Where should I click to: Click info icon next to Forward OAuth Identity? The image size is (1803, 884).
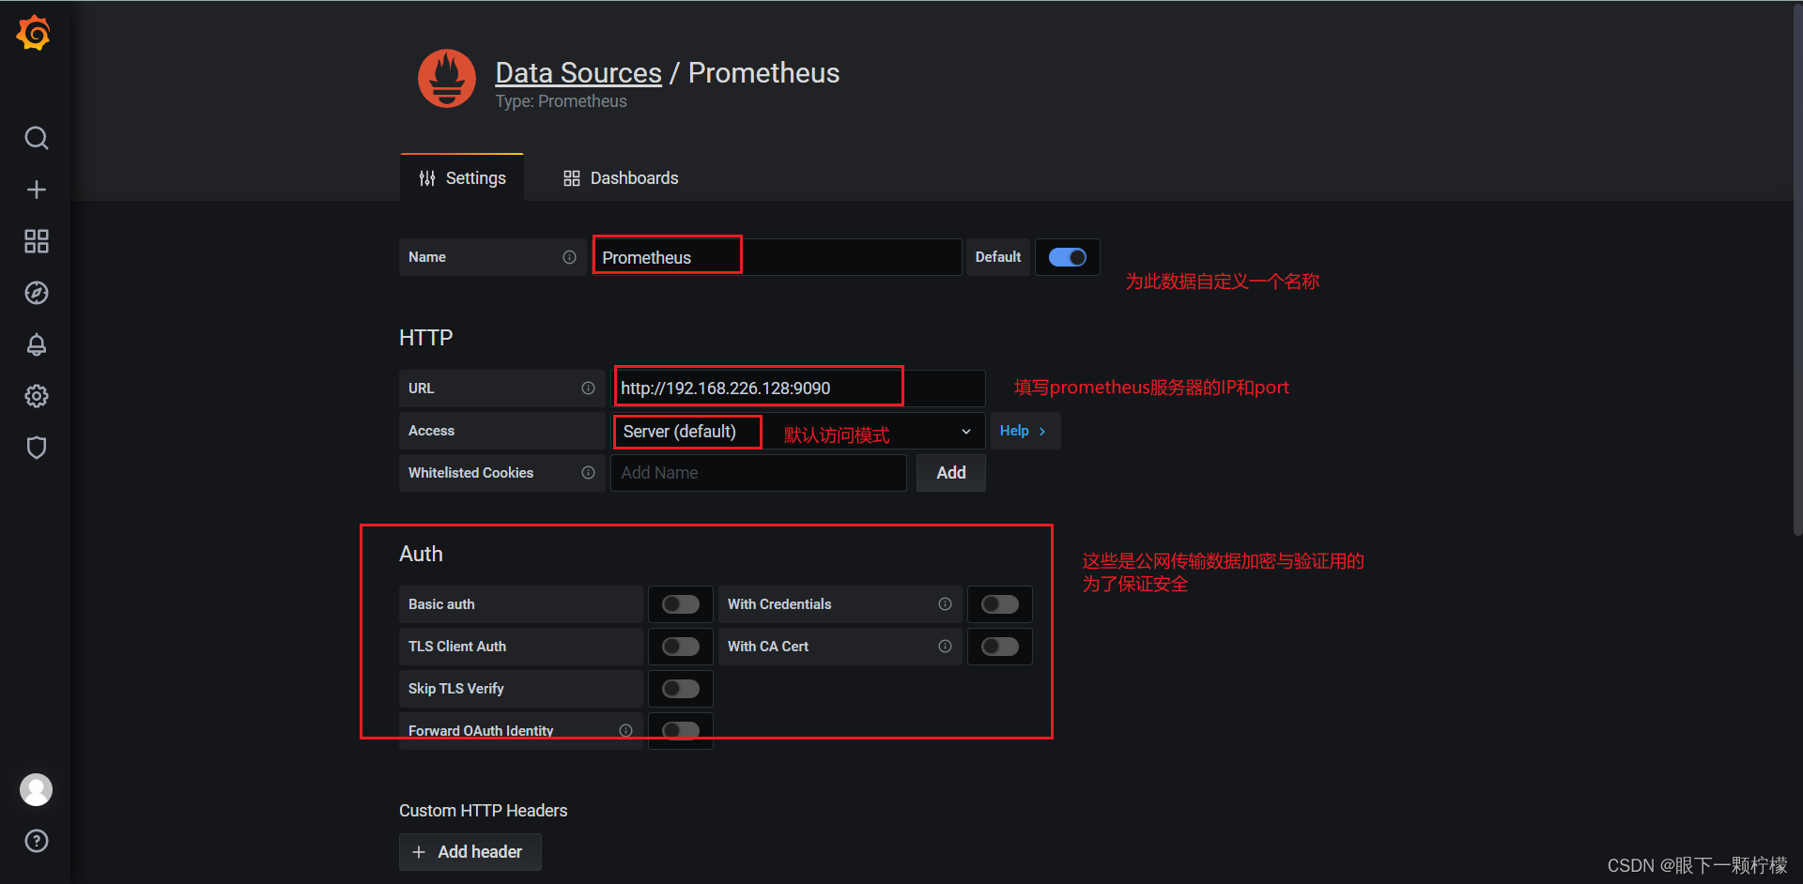[x=625, y=731]
